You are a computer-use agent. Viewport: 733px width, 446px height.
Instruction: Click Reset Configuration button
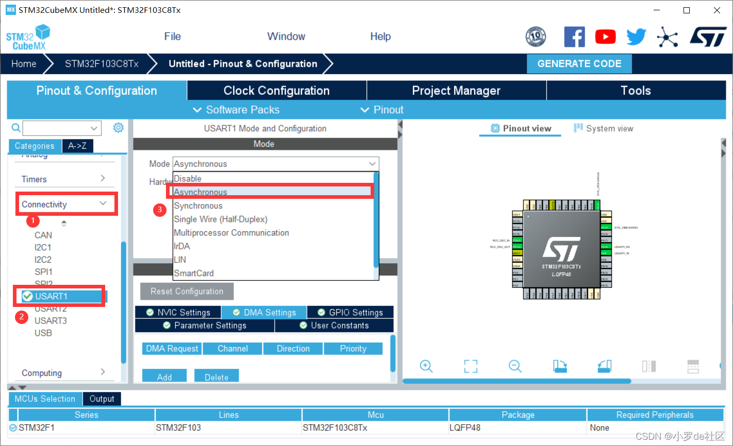[187, 291]
